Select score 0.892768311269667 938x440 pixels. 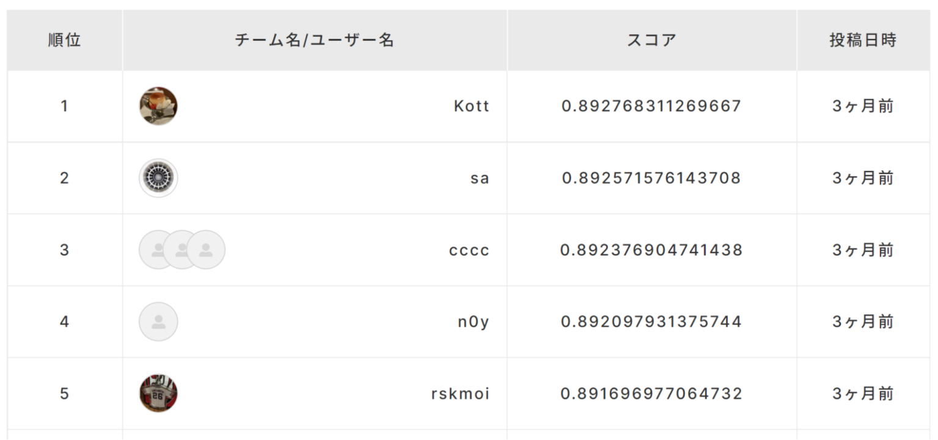[652, 106]
